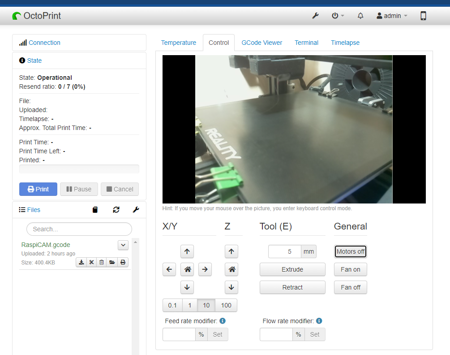
Task: Switch to the GCode Viewer tab
Action: [x=261, y=42]
